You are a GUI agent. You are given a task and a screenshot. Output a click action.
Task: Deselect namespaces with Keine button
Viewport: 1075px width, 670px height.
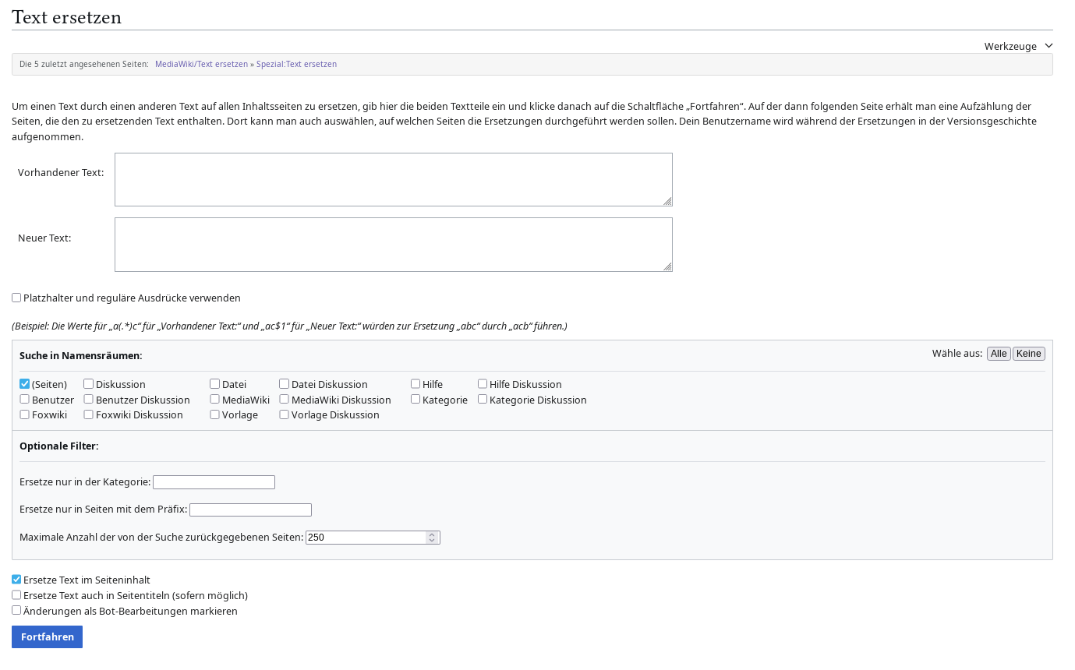(x=1028, y=354)
